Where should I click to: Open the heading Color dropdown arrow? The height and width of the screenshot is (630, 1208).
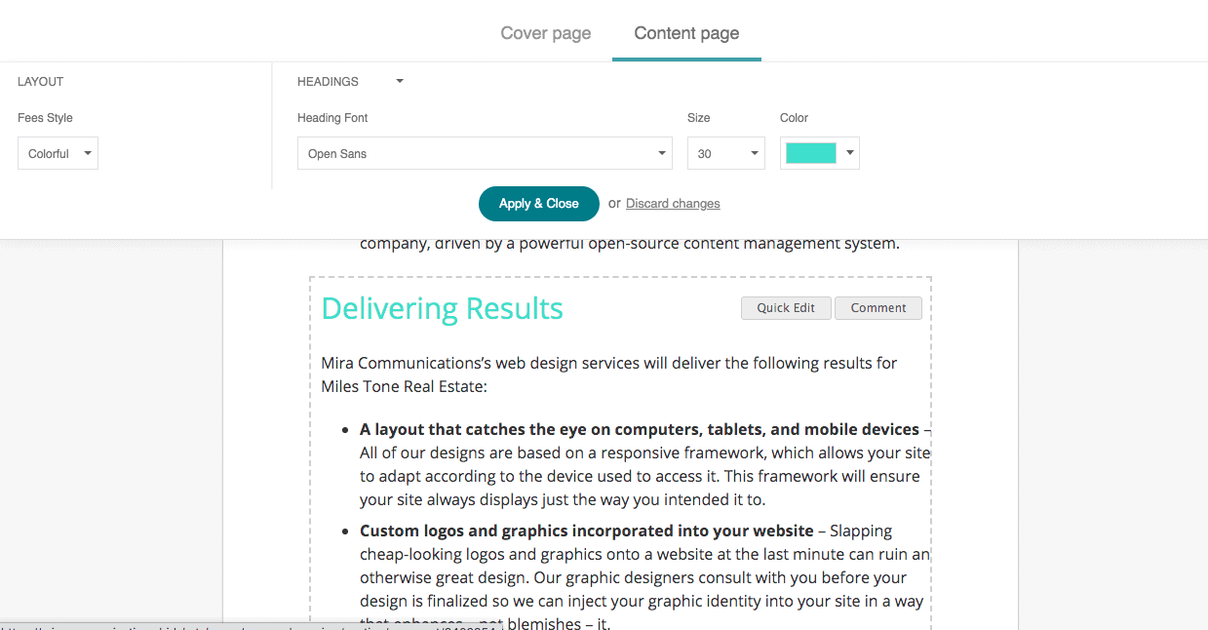(847, 153)
